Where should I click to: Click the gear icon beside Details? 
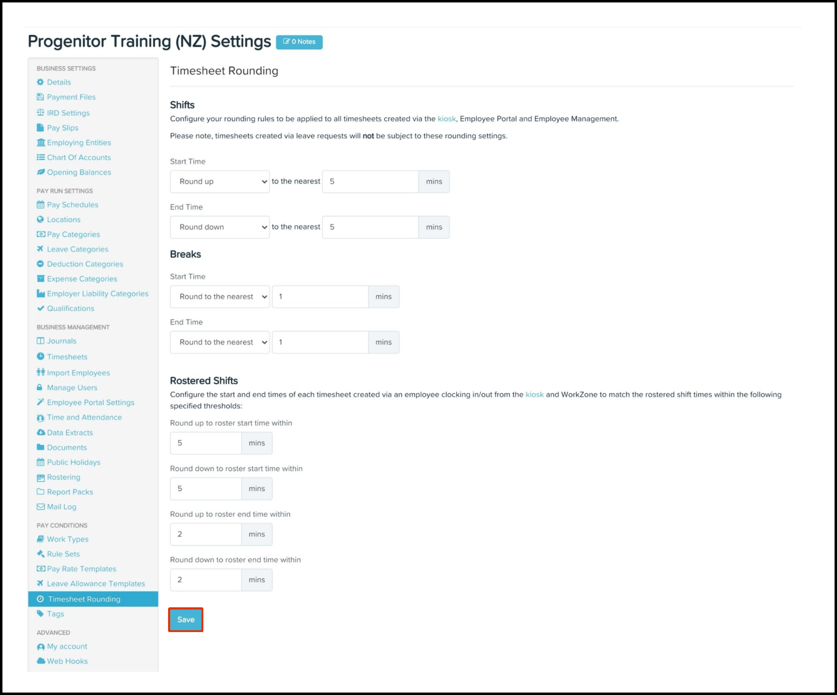pos(40,82)
